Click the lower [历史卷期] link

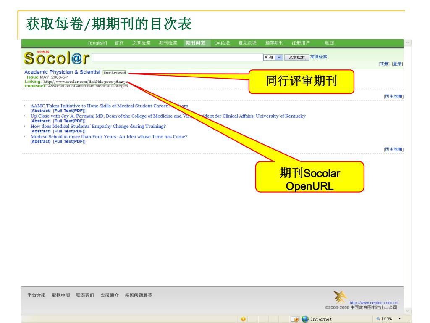click(393, 149)
